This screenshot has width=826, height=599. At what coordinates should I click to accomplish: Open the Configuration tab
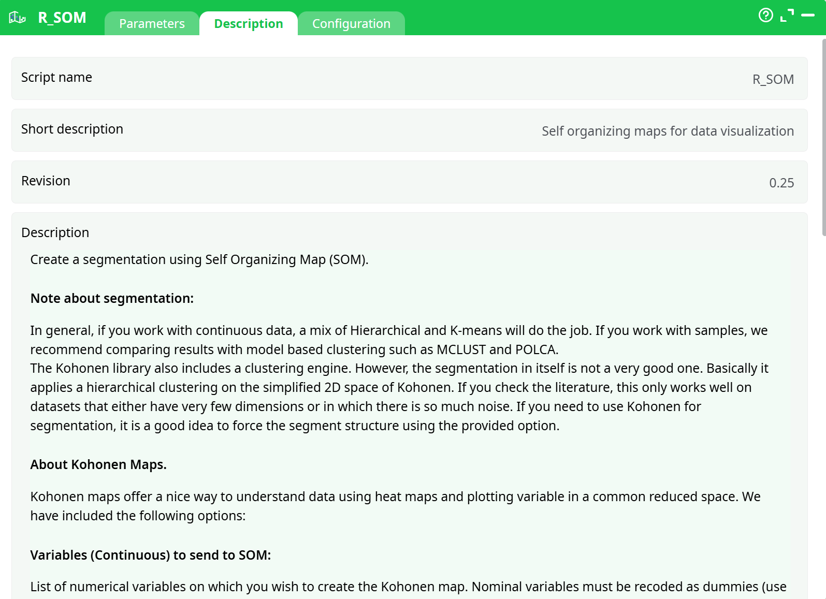pyautogui.click(x=351, y=24)
